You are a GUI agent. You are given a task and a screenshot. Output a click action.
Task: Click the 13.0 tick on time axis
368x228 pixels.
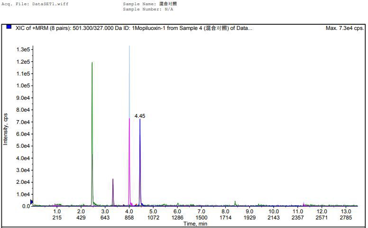pos(346,211)
